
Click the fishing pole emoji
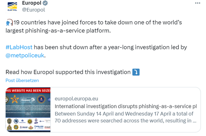pyautogui.click(x=9, y=23)
